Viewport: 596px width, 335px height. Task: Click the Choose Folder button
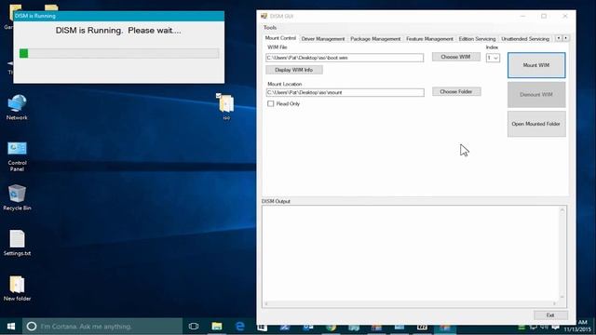point(456,91)
